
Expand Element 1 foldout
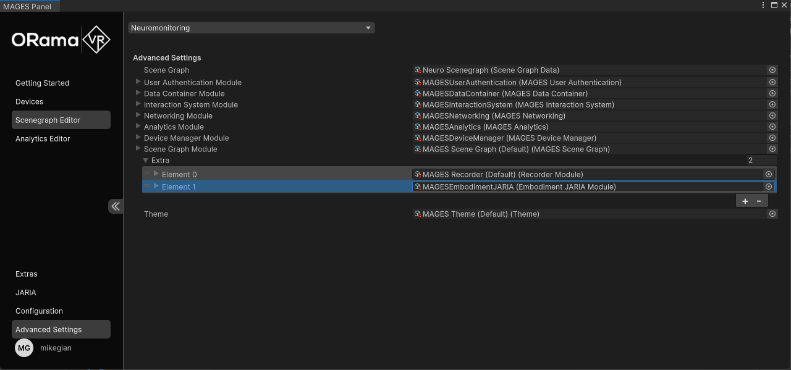coord(156,186)
